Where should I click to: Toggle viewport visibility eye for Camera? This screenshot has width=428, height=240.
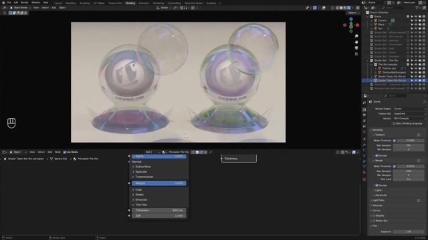[x=416, y=21]
